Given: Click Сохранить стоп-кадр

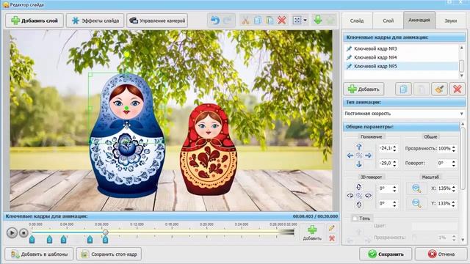Looking at the screenshot, I should click(x=109, y=254).
